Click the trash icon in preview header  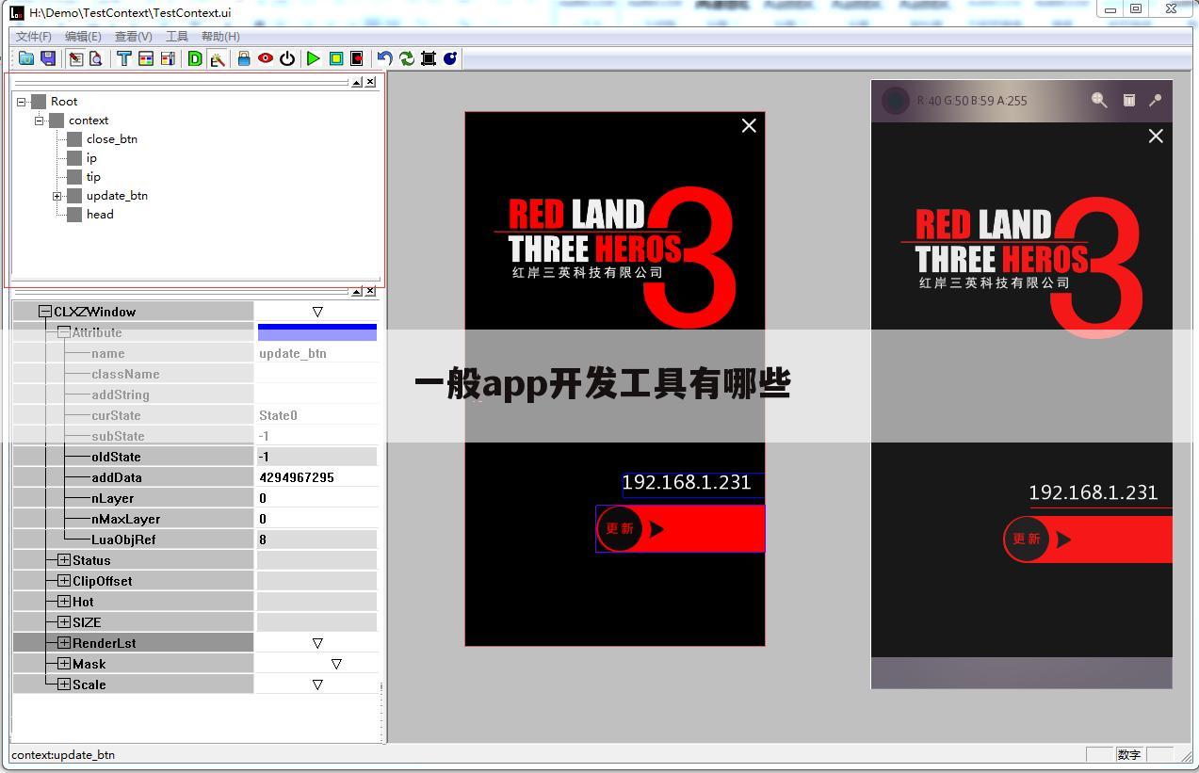point(1128,100)
